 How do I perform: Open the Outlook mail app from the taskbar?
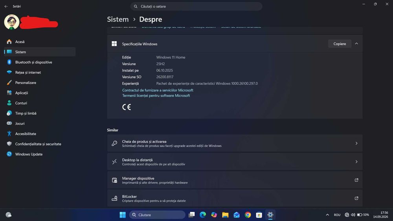coord(236,215)
